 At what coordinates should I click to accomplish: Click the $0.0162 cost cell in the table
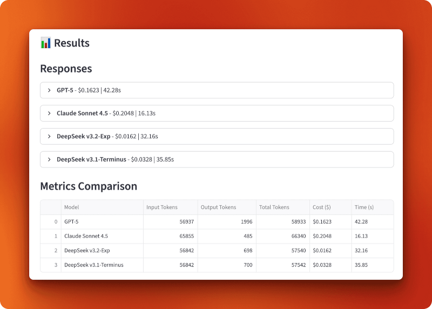tap(330, 251)
